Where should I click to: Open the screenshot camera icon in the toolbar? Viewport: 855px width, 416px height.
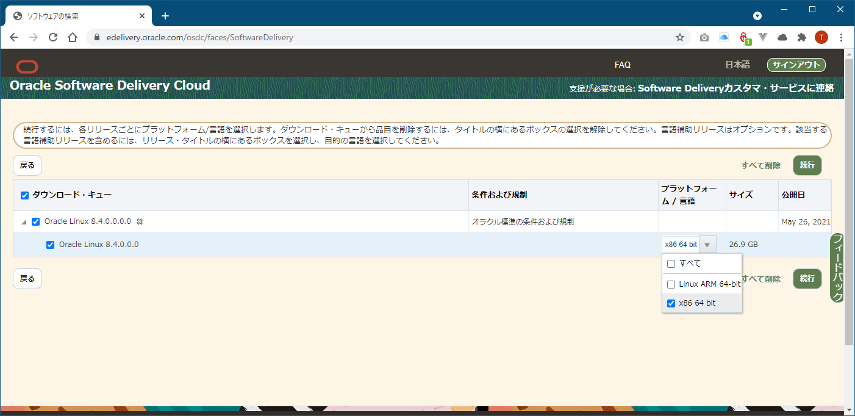(x=704, y=37)
